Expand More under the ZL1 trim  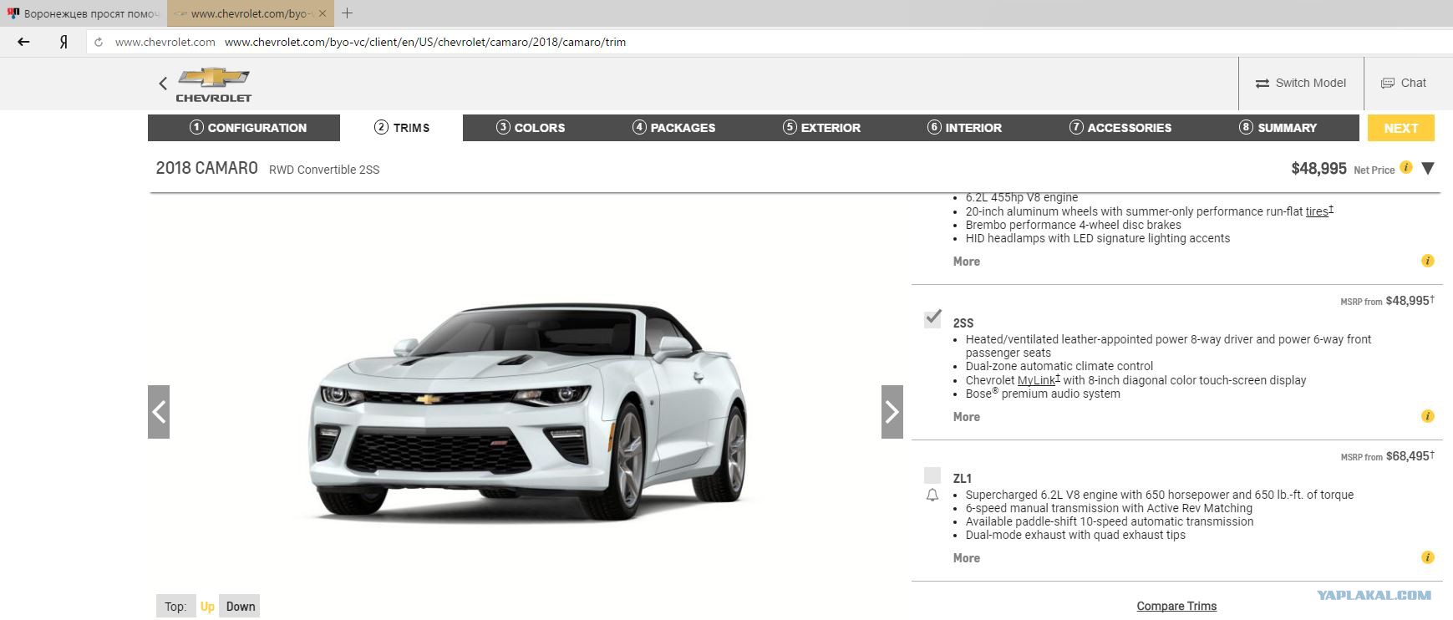[967, 558]
